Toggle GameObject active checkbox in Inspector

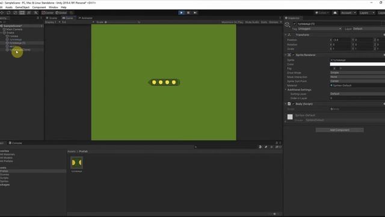(294, 24)
